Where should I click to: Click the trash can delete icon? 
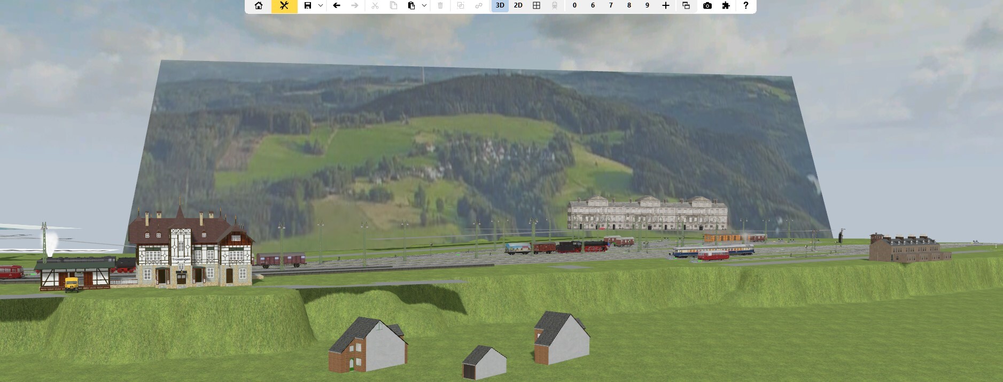tap(440, 6)
